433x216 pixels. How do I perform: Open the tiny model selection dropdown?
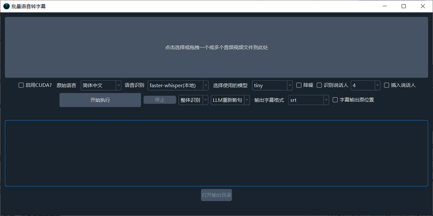point(272,85)
